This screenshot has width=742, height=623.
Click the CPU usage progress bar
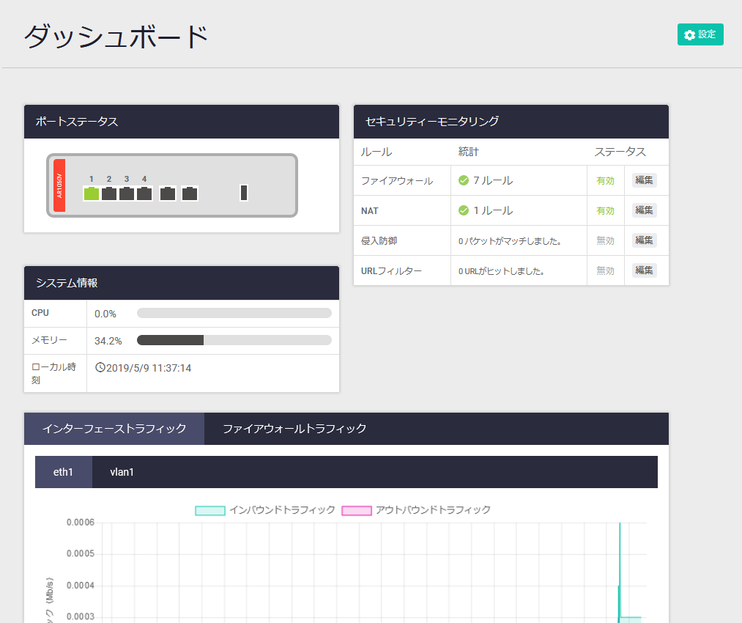(x=234, y=313)
